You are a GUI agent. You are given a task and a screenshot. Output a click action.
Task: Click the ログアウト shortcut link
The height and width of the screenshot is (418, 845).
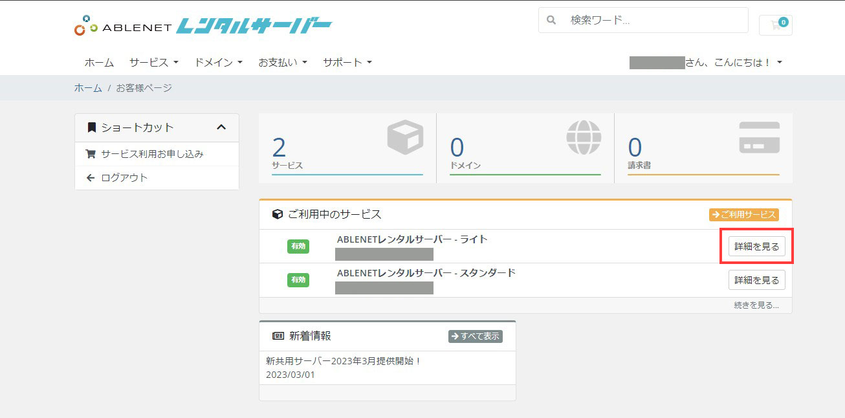coord(157,178)
